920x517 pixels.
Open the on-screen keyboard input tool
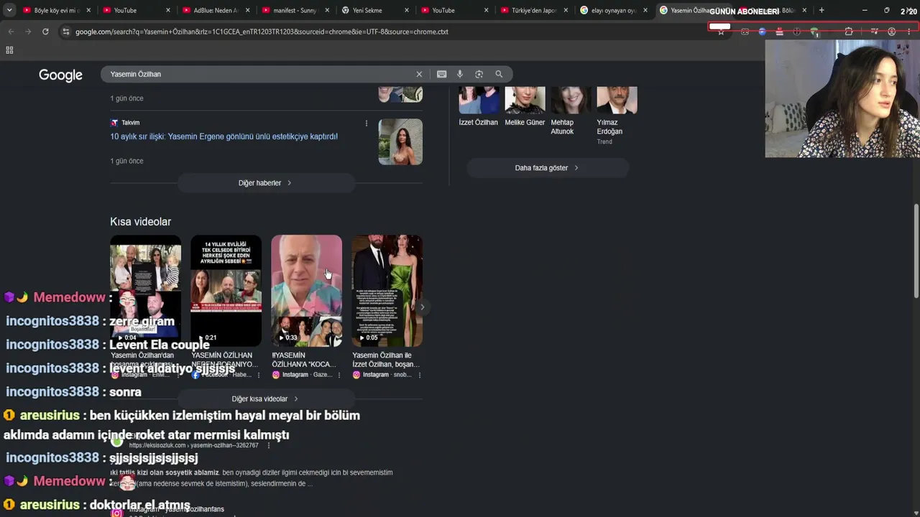click(x=441, y=74)
